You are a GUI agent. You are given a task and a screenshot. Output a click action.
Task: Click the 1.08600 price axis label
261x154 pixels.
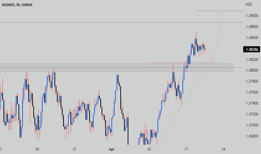pyautogui.click(x=252, y=38)
